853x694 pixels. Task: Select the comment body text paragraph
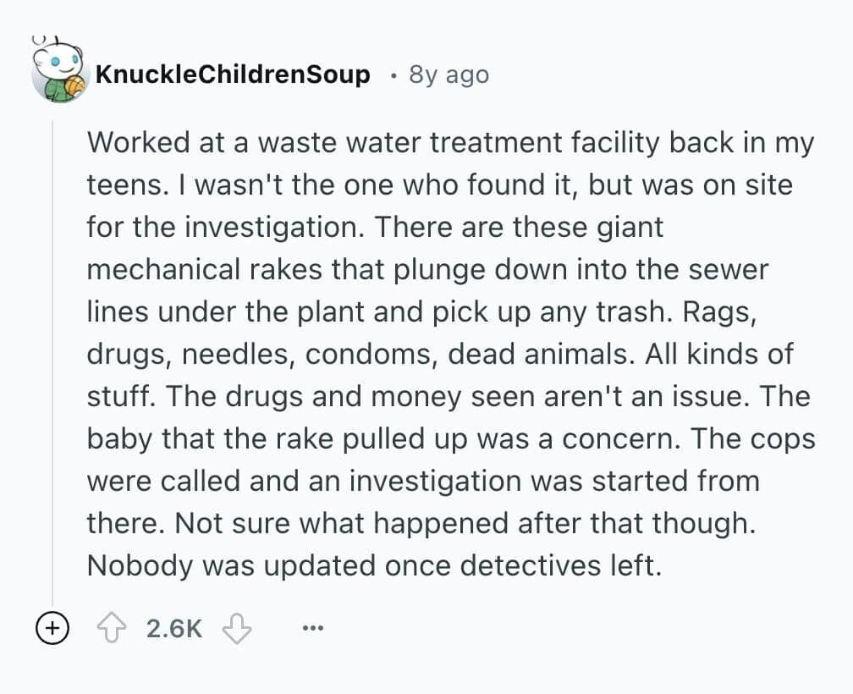click(x=449, y=354)
